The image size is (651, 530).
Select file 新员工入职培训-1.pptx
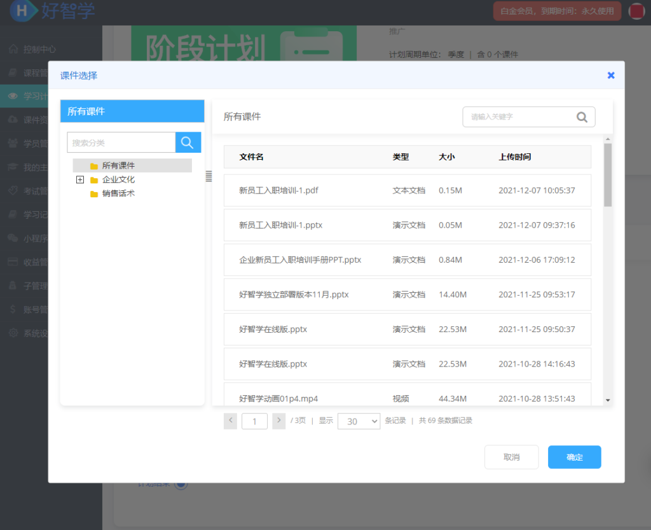[408, 225]
